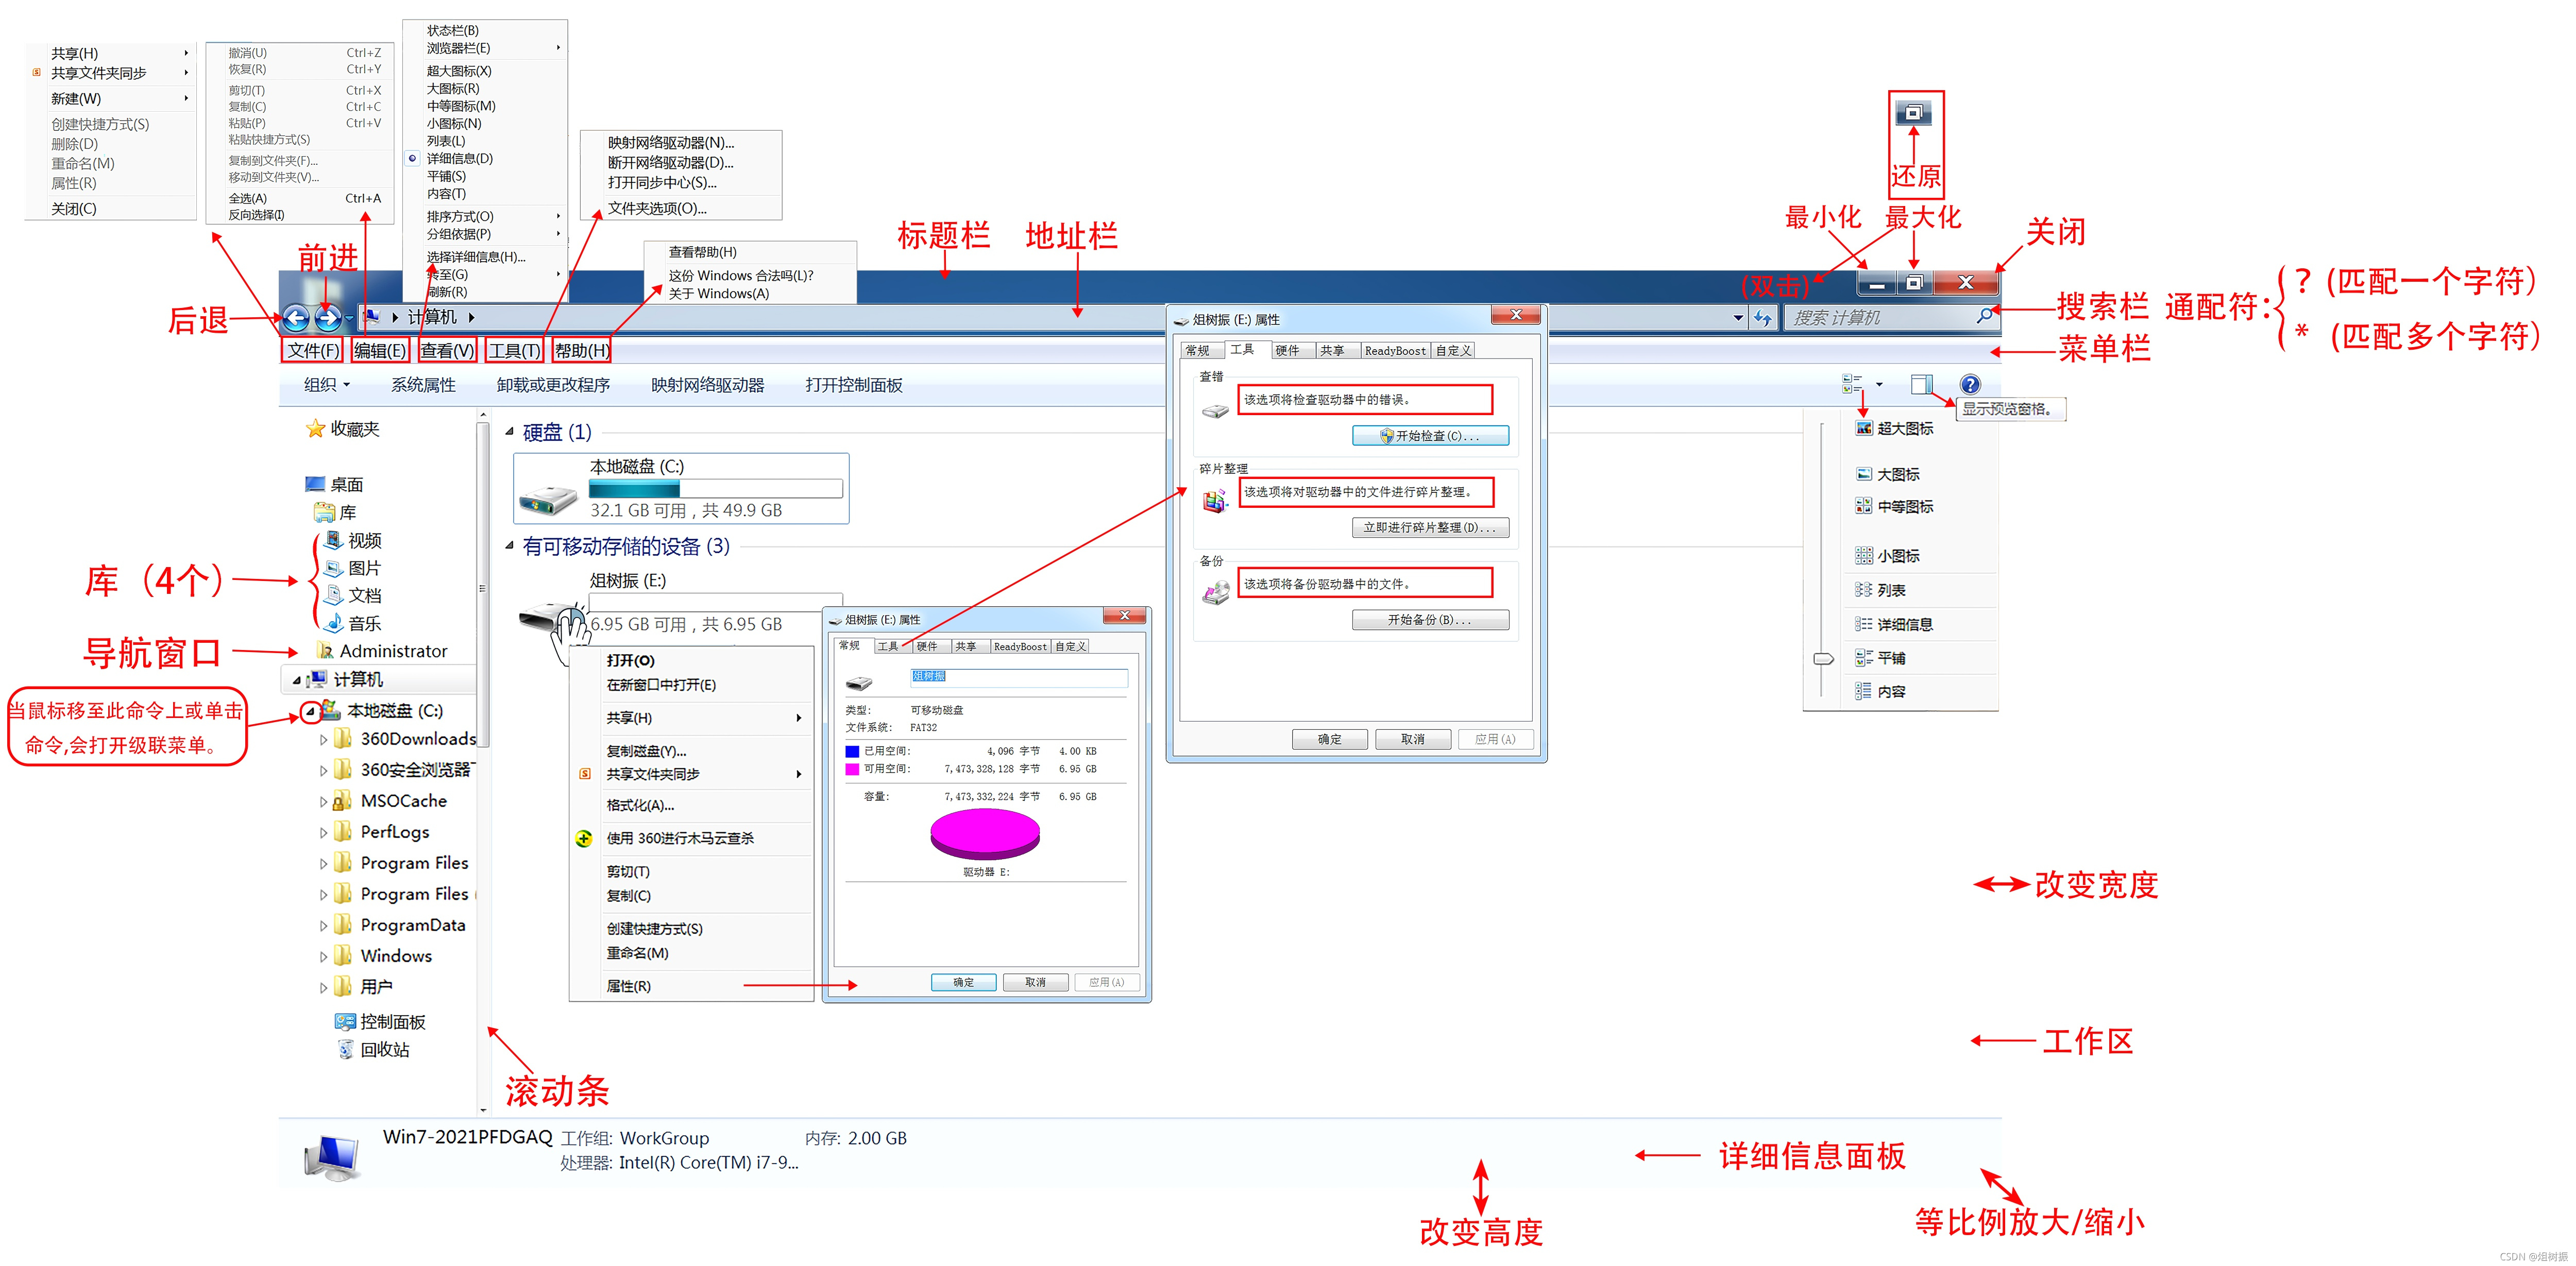2576x1266 pixels.
Task: Open the Local Disk (C:) drive icon
Action: pos(548,496)
